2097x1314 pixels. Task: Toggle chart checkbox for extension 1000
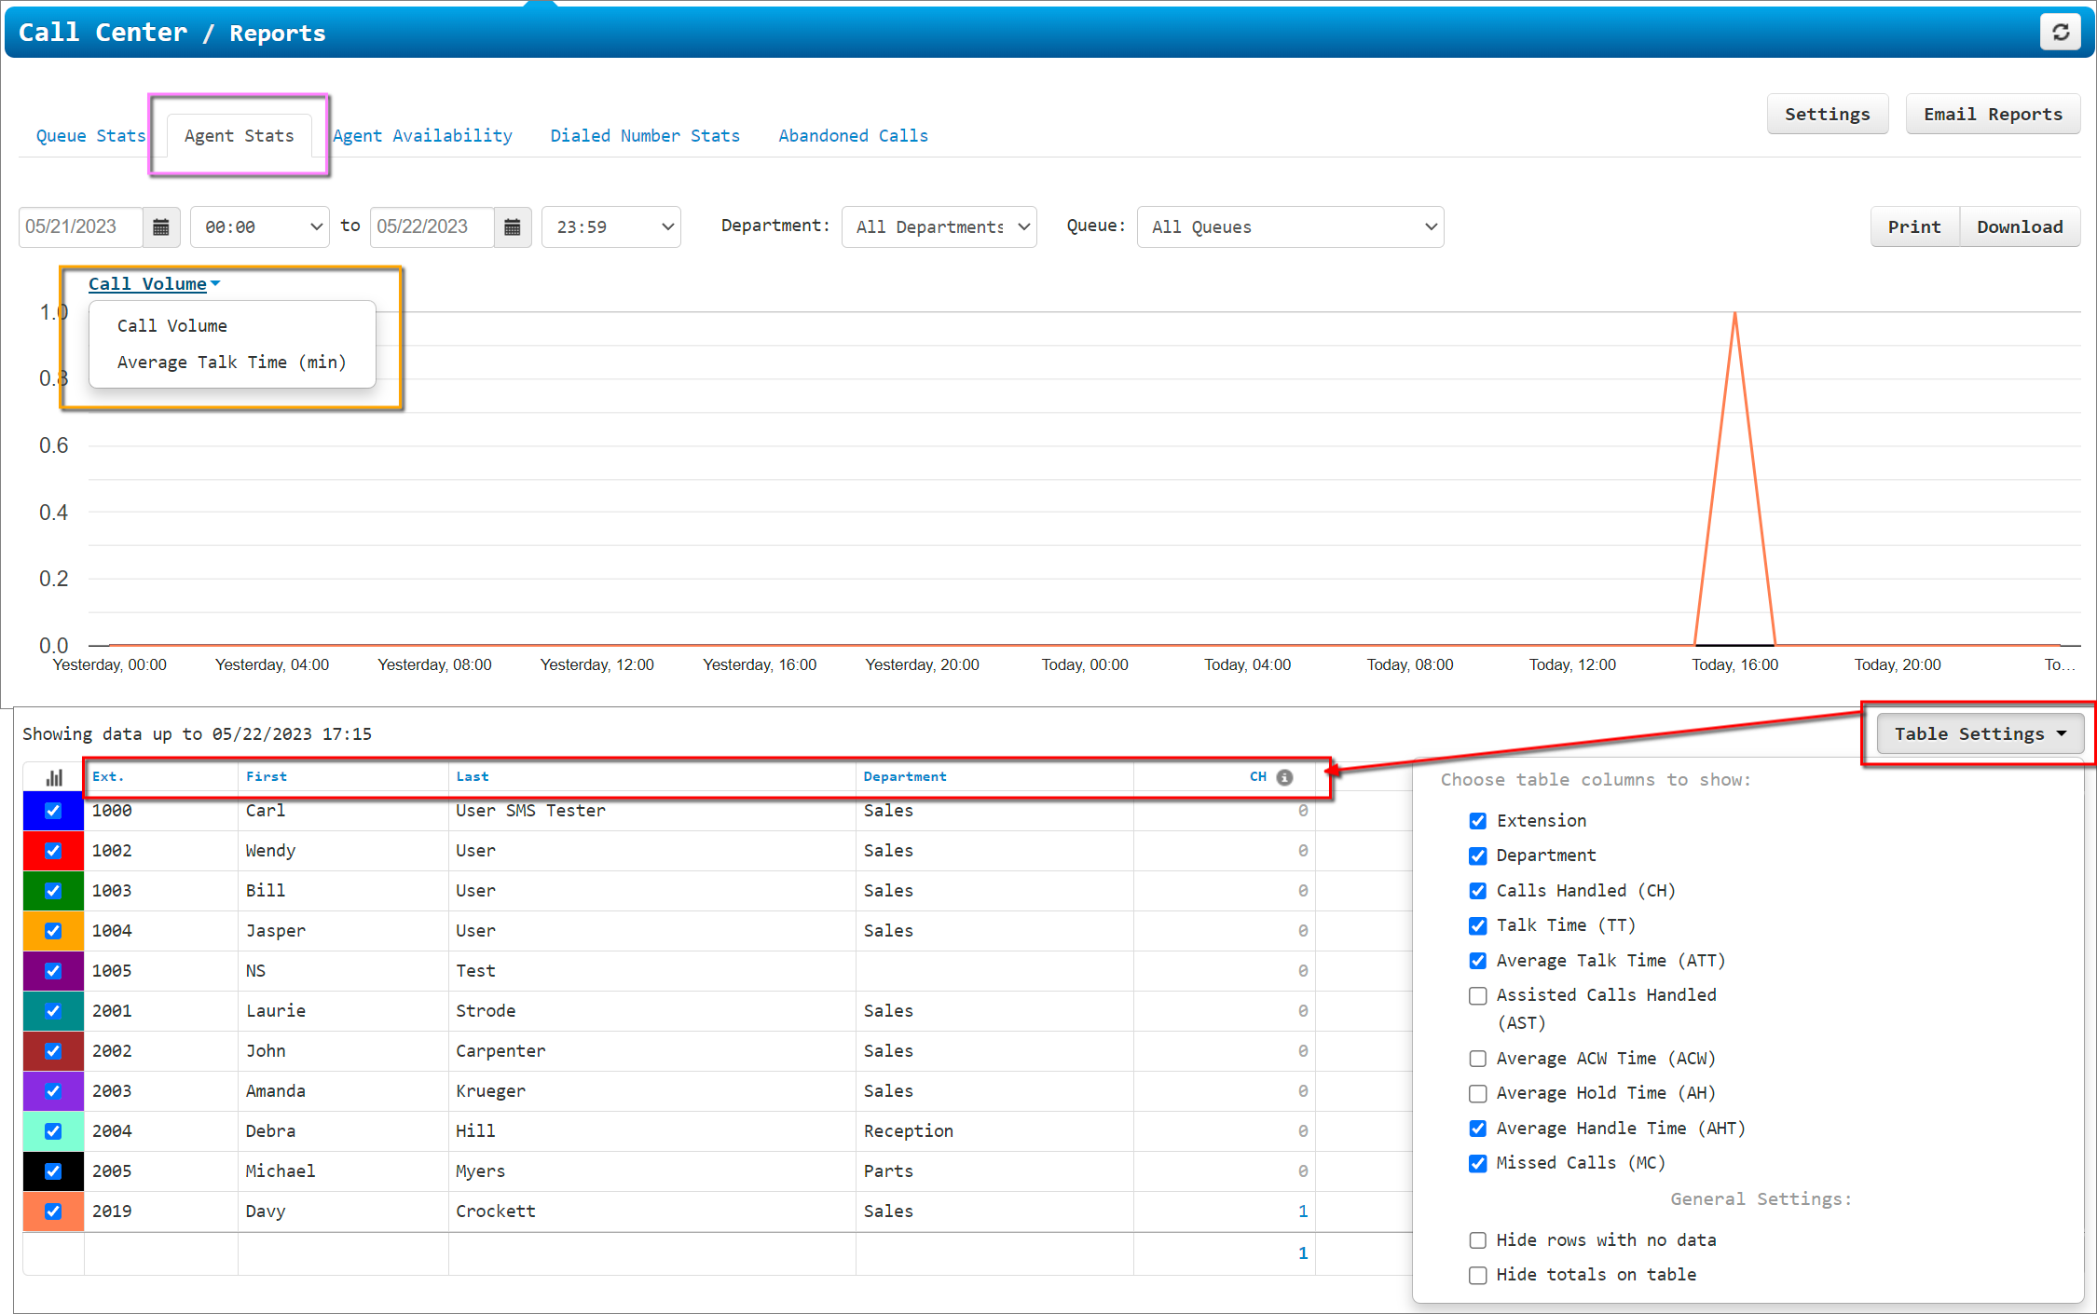point(53,811)
